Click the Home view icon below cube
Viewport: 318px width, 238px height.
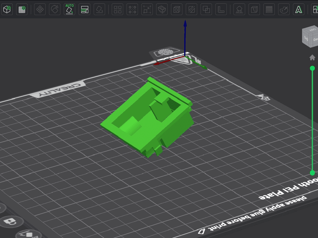312,58
